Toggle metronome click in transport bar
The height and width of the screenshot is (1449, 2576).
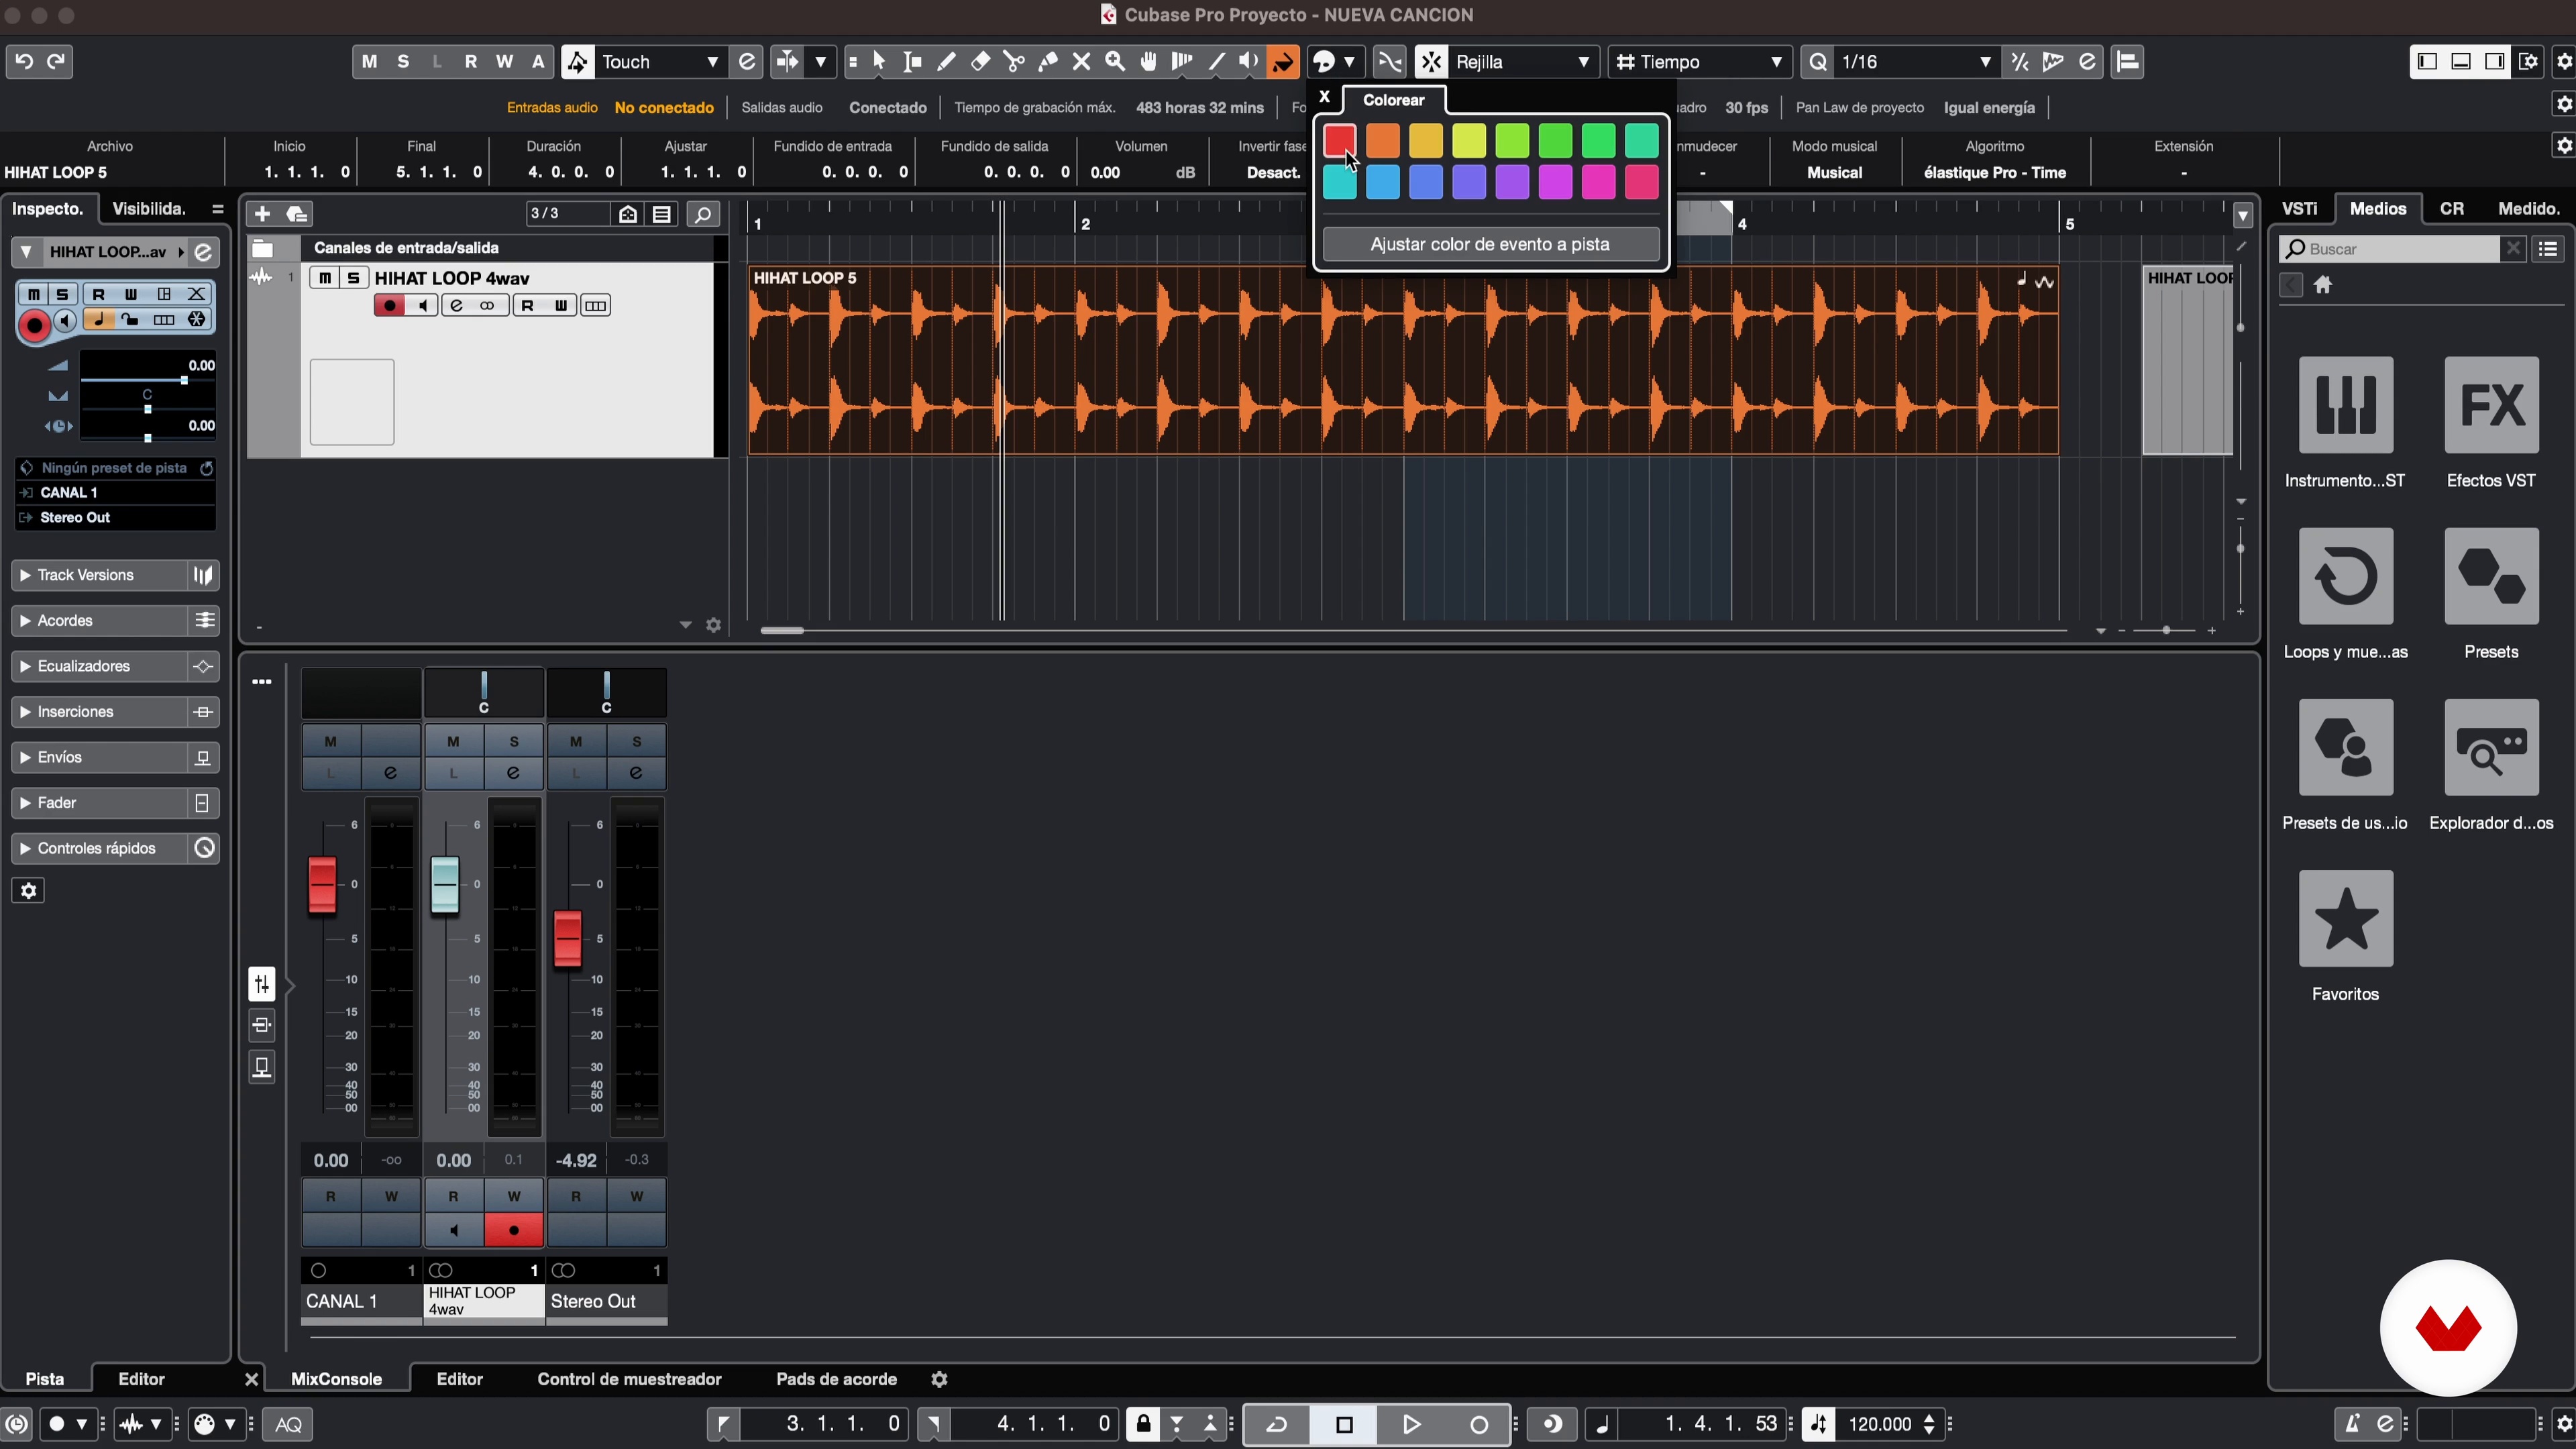pyautogui.click(x=2351, y=1424)
